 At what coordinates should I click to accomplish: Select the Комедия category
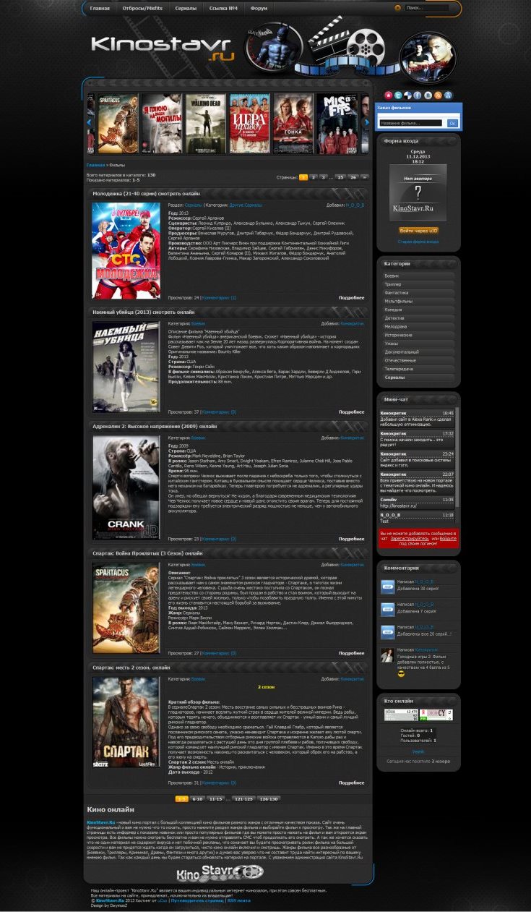[x=418, y=310]
